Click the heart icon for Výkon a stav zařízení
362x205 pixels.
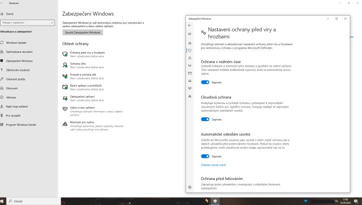pos(65,109)
